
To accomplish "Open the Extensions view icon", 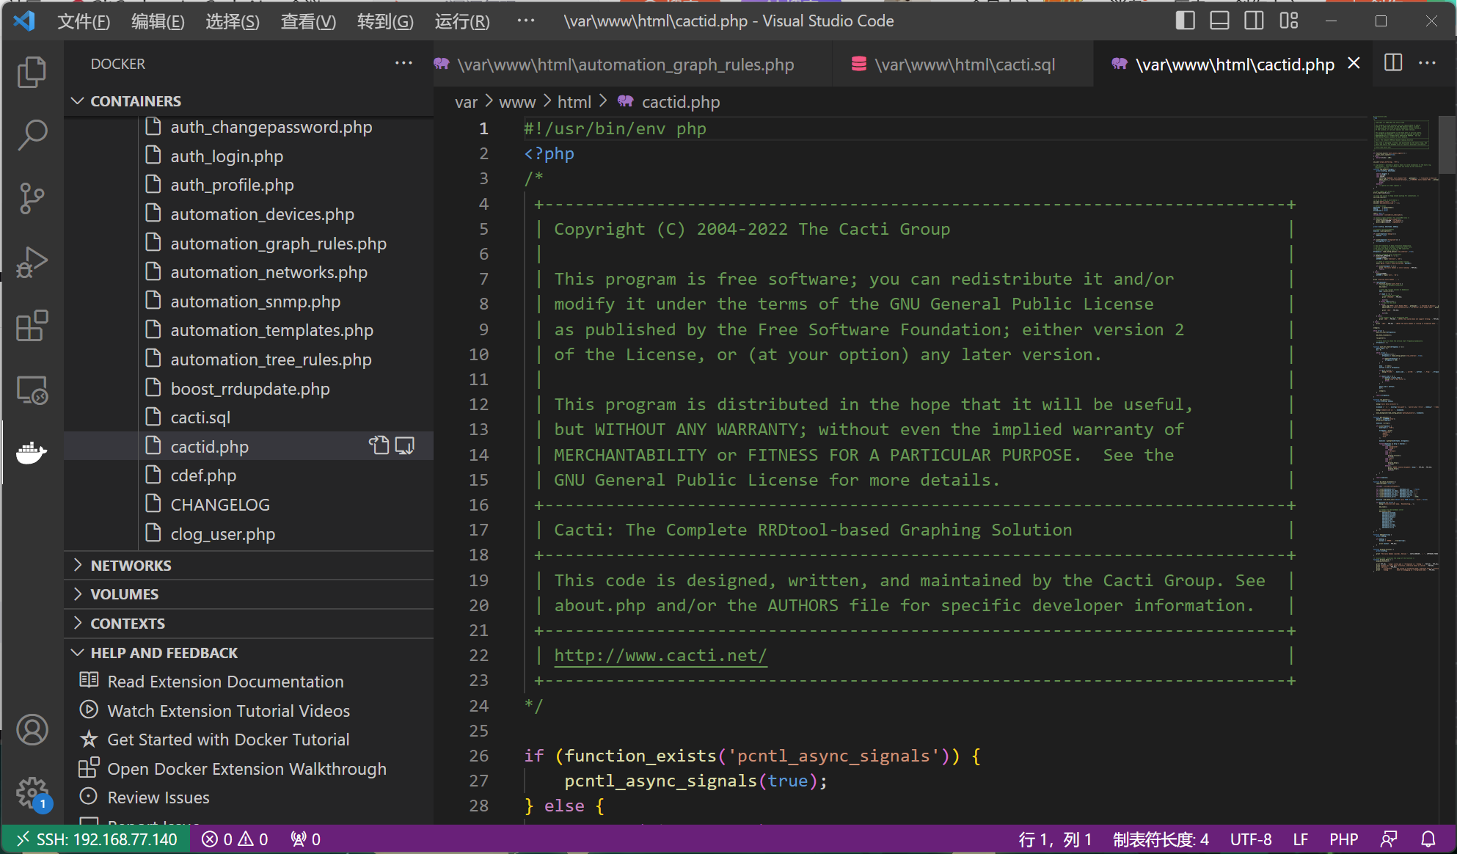I will (32, 326).
